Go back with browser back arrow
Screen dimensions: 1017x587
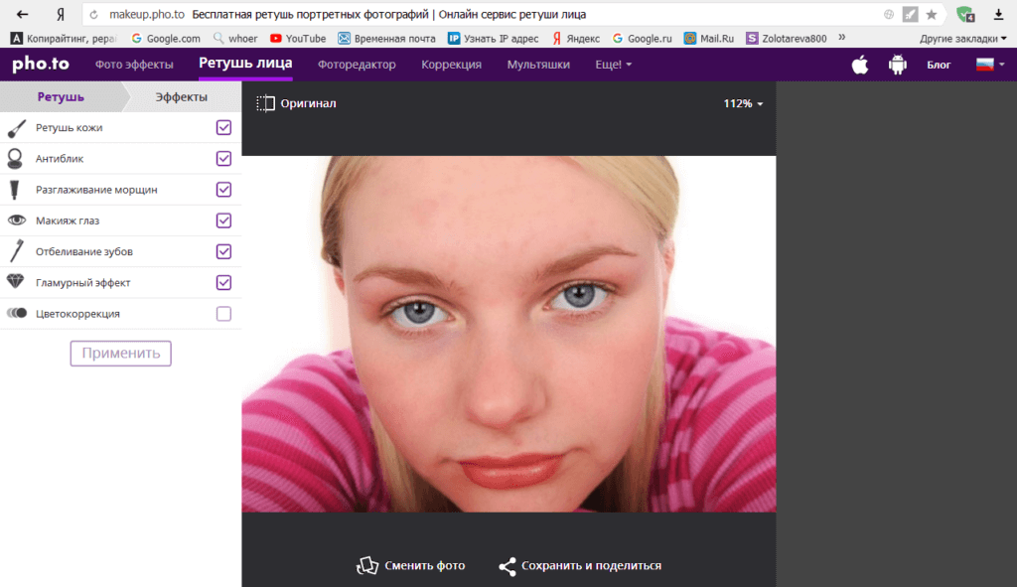click(x=22, y=15)
